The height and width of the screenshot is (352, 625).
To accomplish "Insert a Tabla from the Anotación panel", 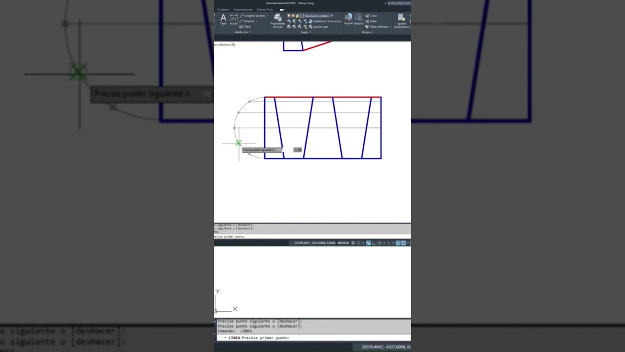I will point(246,26).
